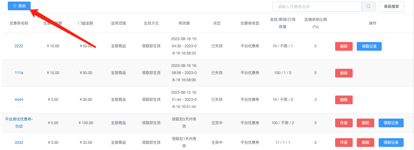Open the 平台测试优惠券-勿动 coupon link
This screenshot has width=414, height=150.
(19, 123)
